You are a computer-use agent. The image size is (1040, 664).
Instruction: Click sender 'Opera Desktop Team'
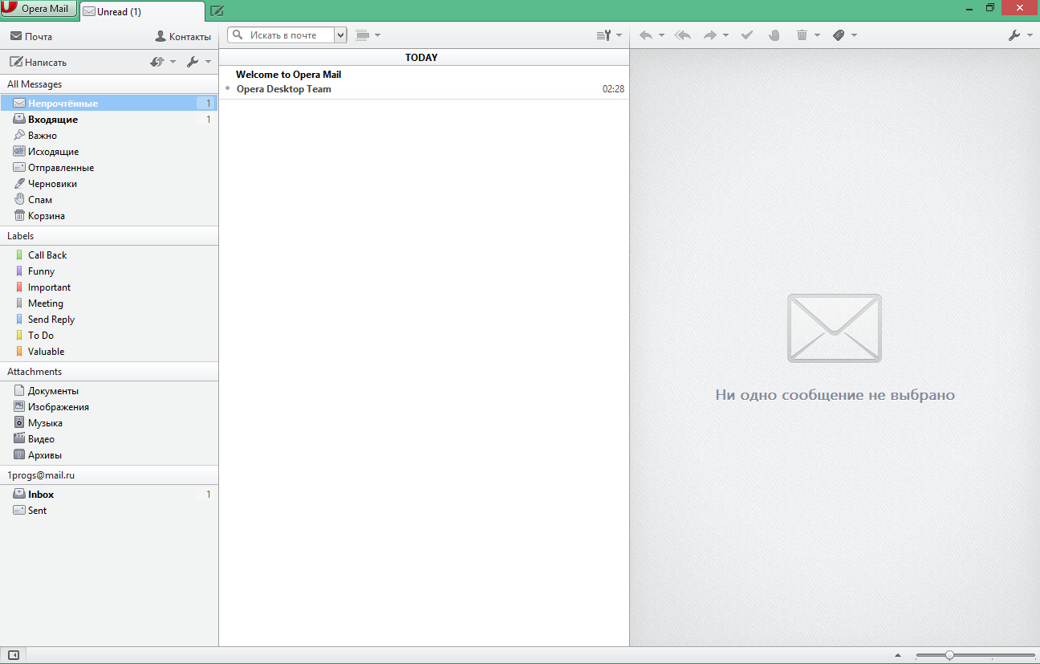[x=284, y=89]
